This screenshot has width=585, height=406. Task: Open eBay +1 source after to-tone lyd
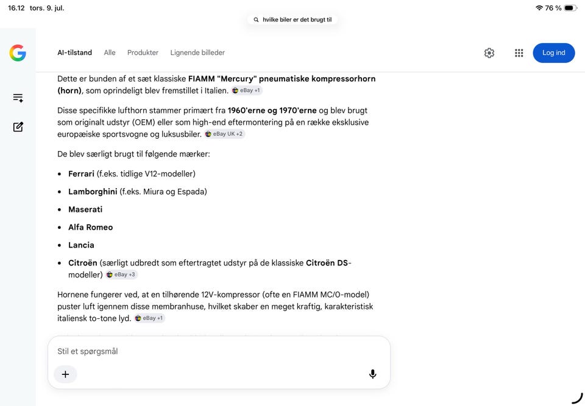tap(149, 318)
